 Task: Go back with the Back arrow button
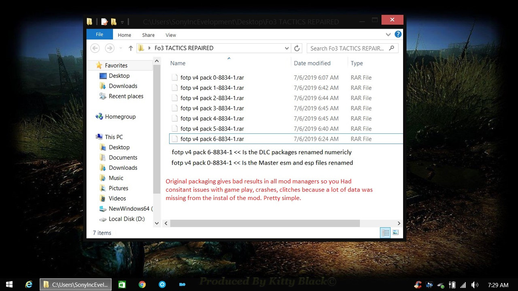pos(95,48)
